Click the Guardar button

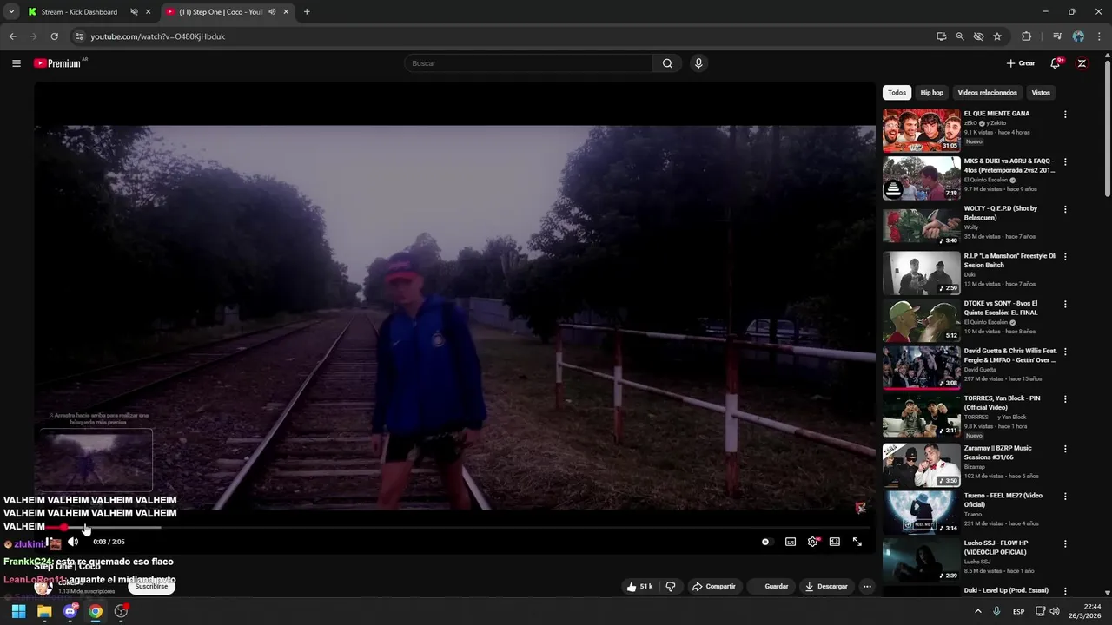773,587
